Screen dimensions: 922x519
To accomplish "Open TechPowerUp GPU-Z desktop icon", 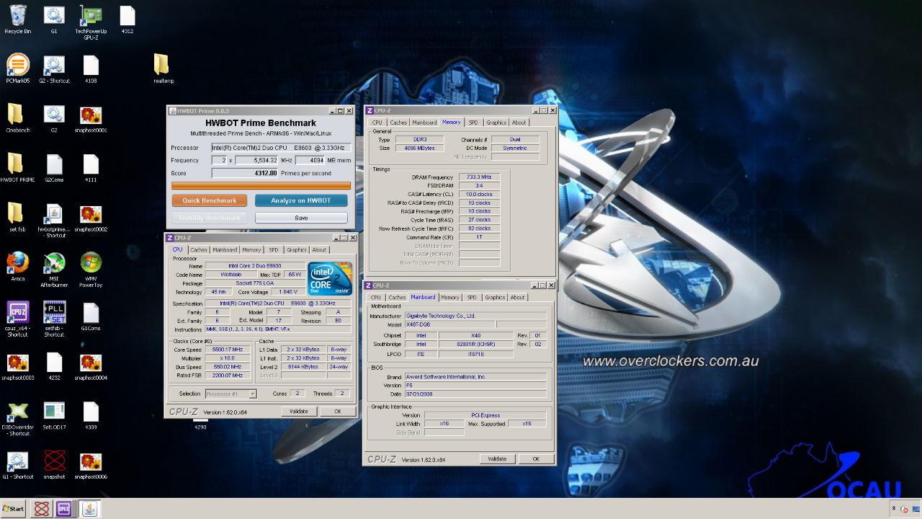I will point(91,22).
